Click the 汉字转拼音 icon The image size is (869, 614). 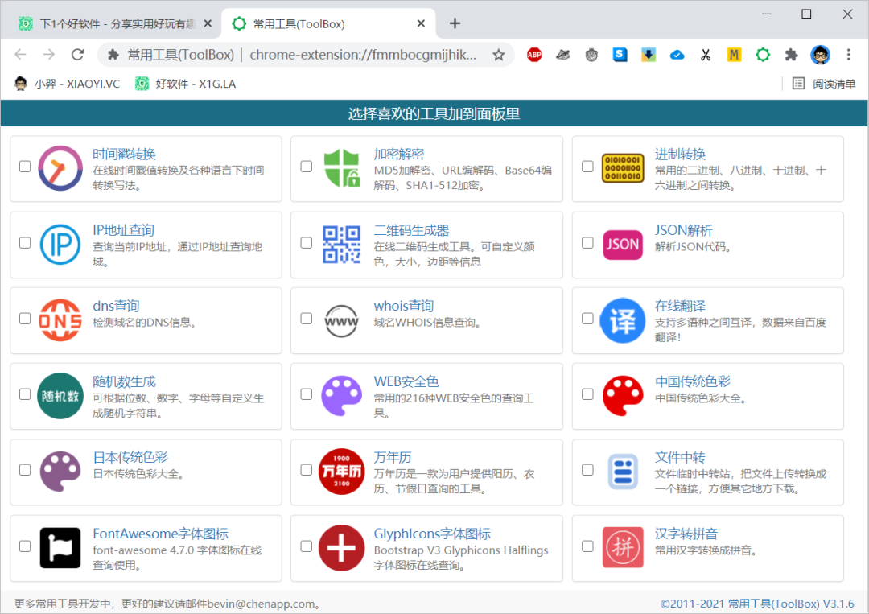623,547
